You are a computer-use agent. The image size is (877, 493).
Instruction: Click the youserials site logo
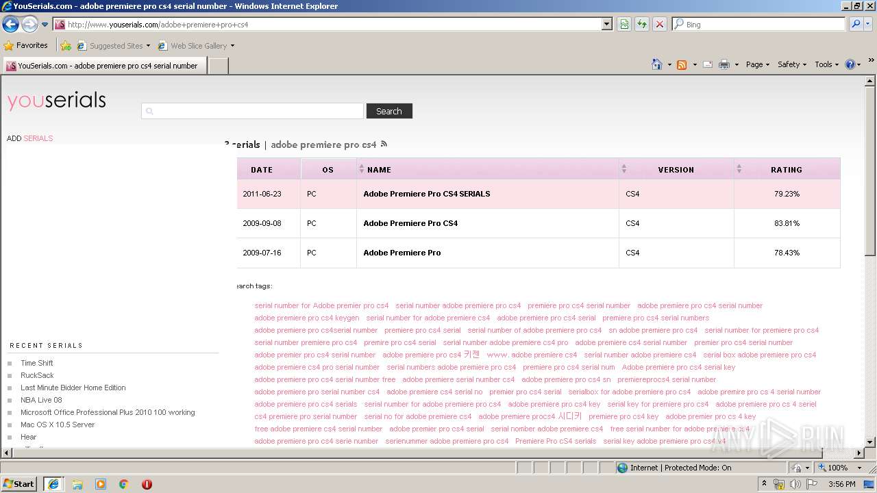[x=57, y=101]
